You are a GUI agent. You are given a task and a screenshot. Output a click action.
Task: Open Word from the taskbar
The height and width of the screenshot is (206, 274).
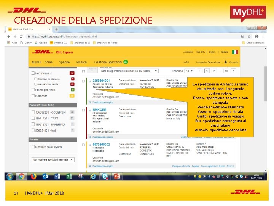[x=57, y=176]
